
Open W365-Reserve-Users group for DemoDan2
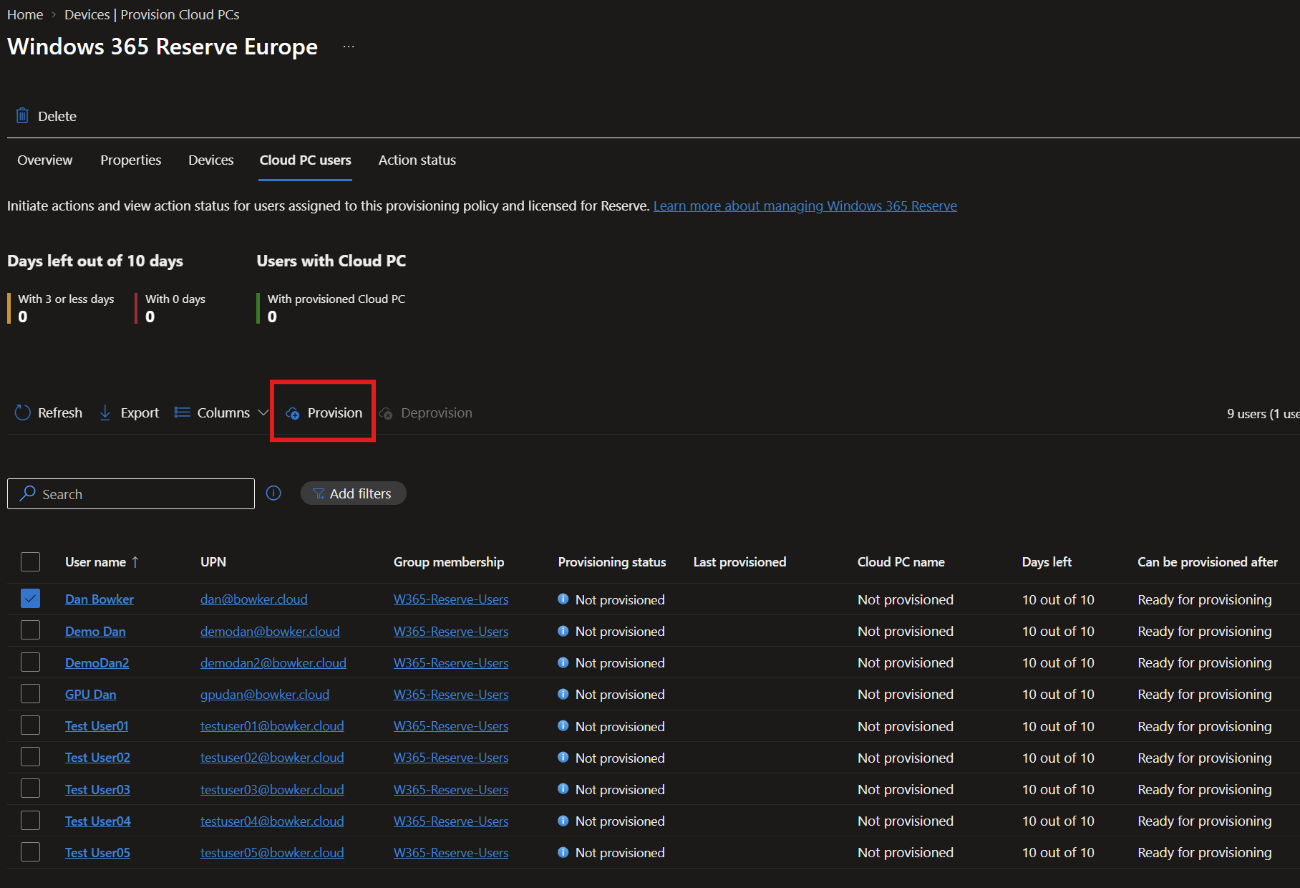451,662
